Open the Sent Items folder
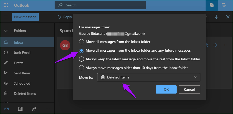This screenshot has width=233, height=114. (27, 73)
